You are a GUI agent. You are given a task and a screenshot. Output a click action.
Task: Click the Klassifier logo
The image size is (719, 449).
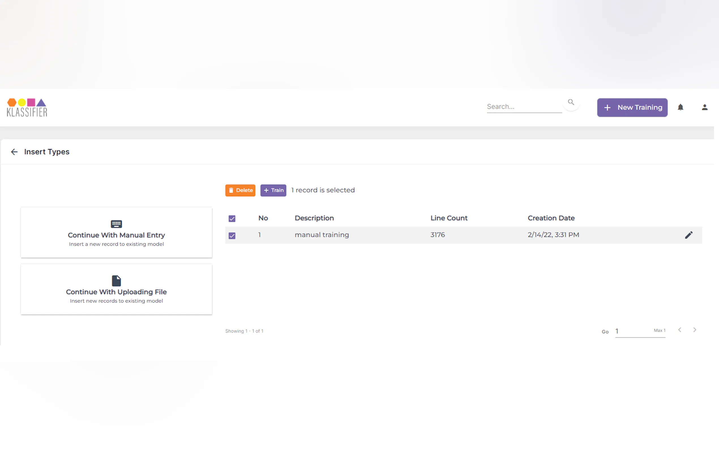(x=27, y=107)
